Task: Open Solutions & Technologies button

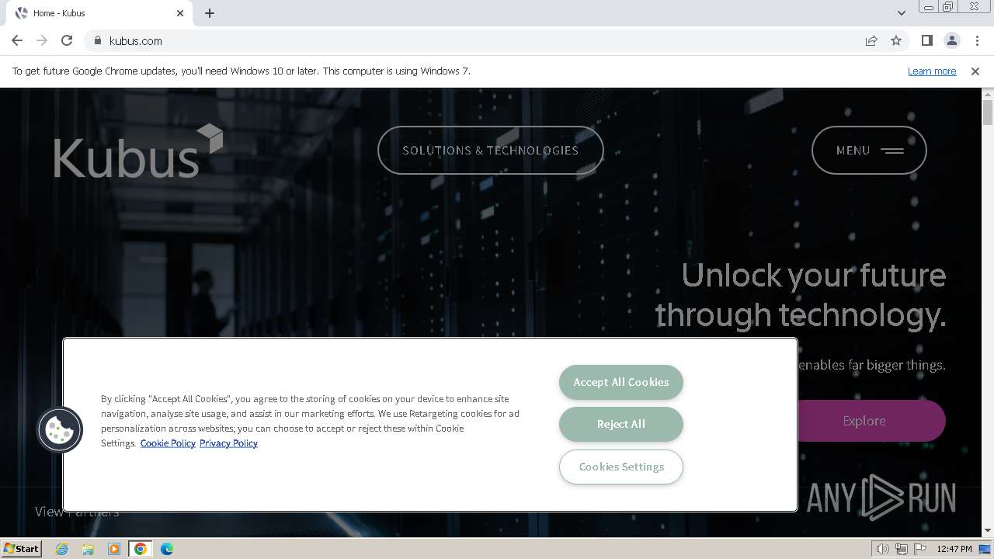Action: click(x=491, y=150)
